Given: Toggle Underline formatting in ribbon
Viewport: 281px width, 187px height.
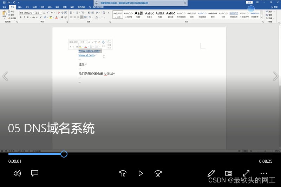Looking at the screenshot, I should [28, 17].
